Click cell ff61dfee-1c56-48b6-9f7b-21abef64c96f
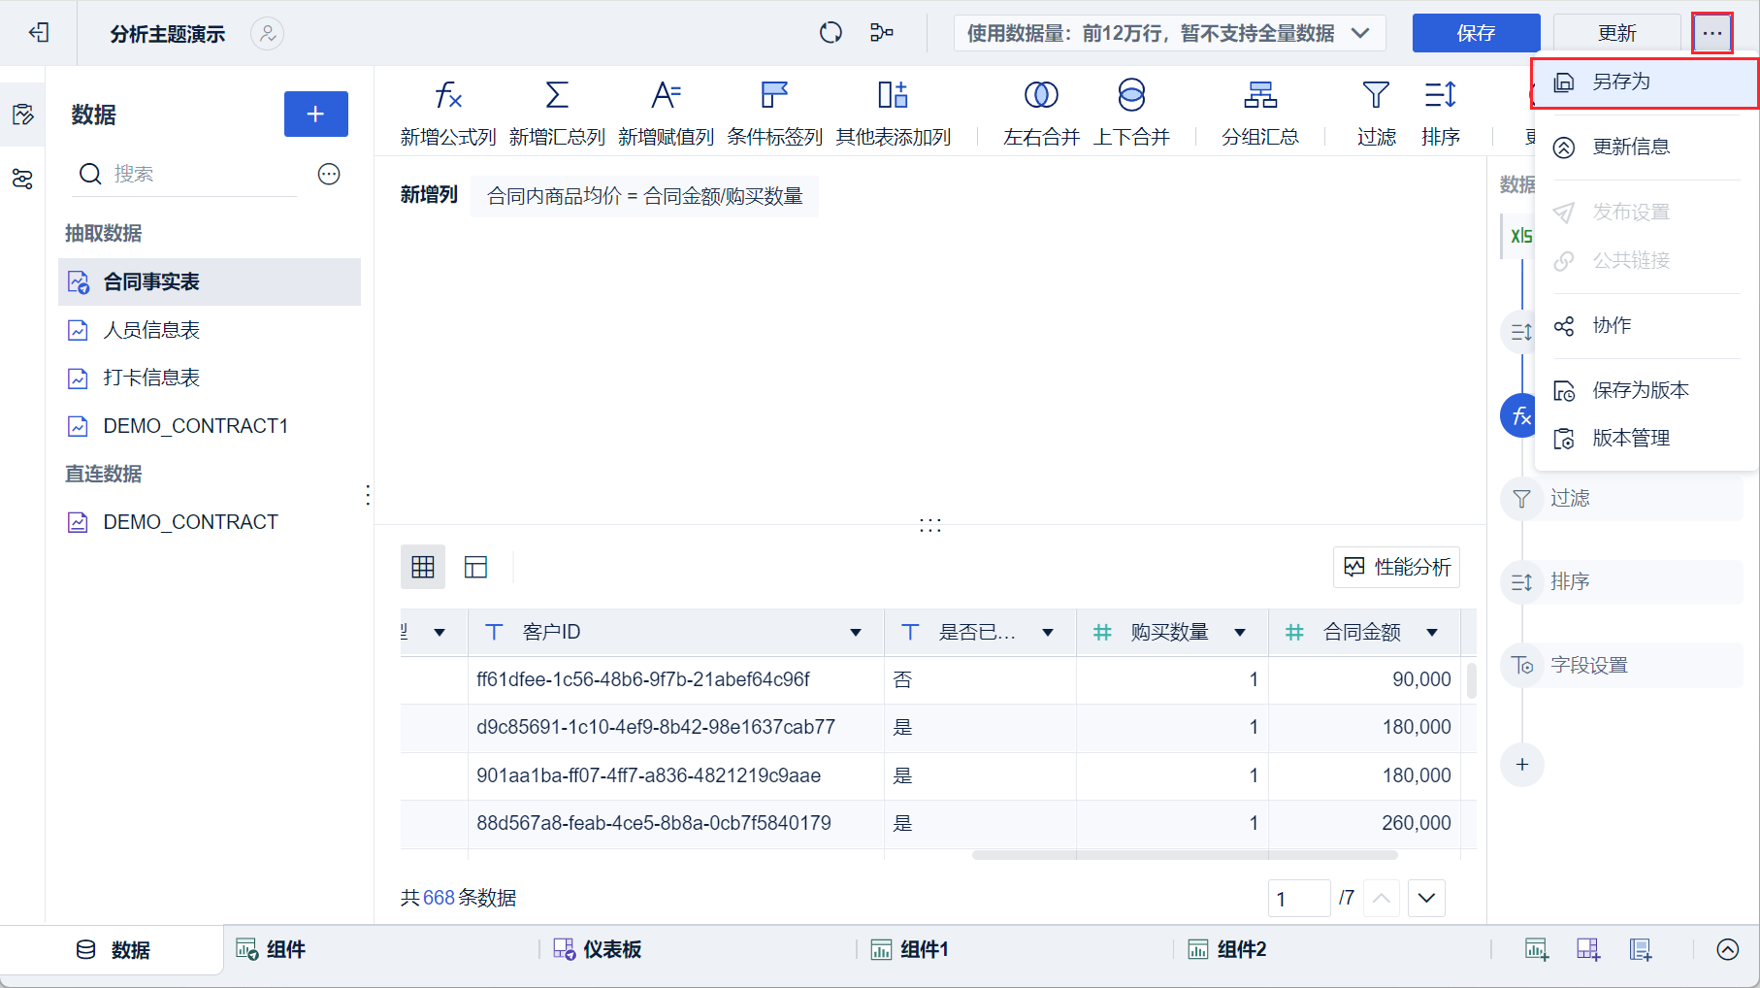This screenshot has height=988, width=1760. [675, 679]
